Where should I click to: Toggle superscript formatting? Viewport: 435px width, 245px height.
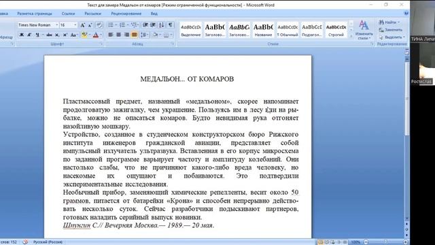pos(65,35)
